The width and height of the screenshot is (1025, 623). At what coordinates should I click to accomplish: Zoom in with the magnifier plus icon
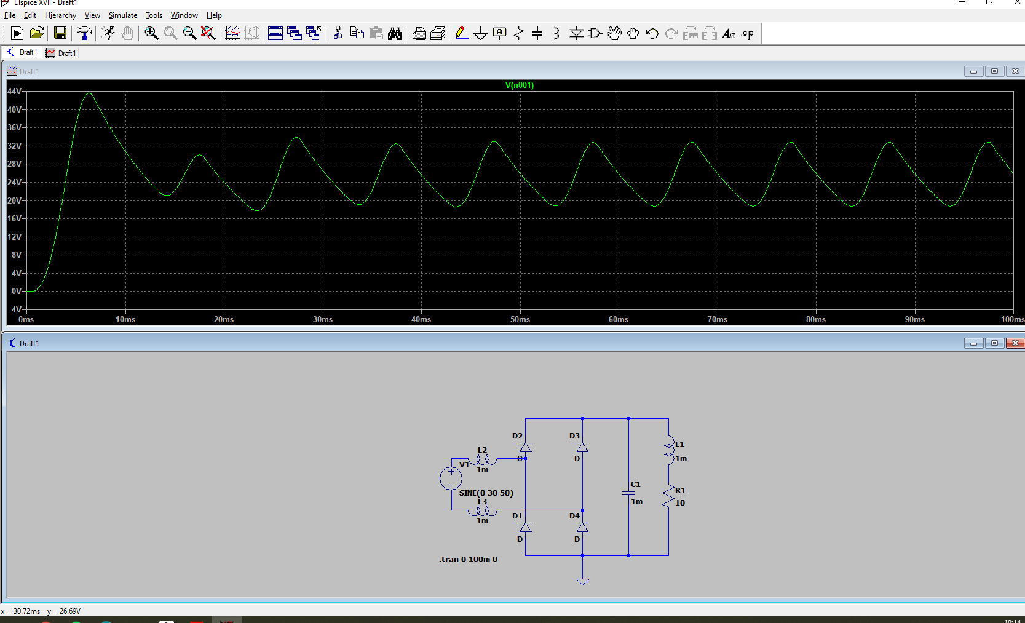(151, 34)
